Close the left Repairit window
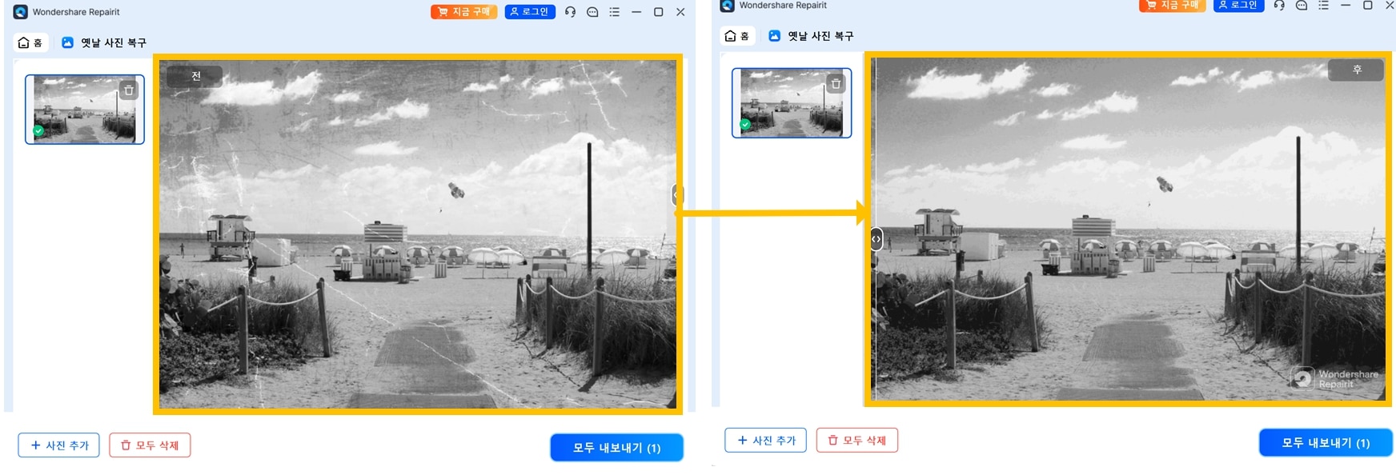The image size is (1396, 475). 680,12
